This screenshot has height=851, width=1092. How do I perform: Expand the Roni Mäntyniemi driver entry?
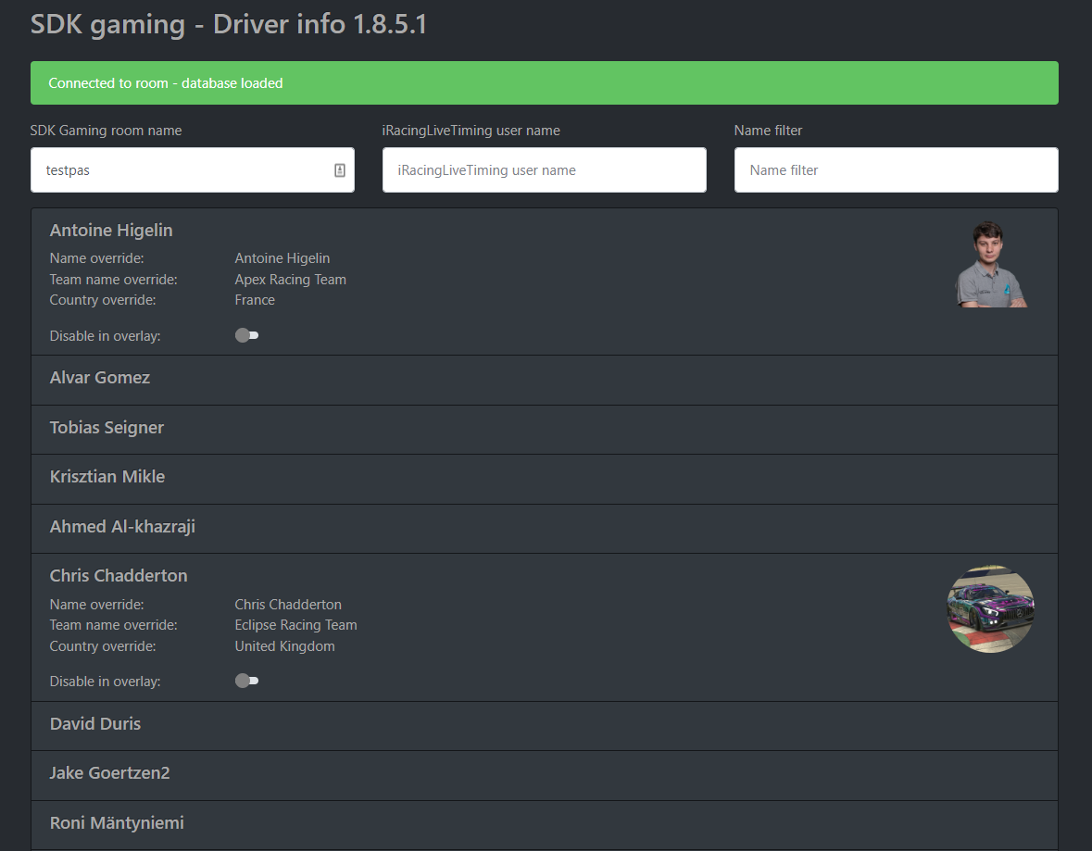[x=544, y=824]
